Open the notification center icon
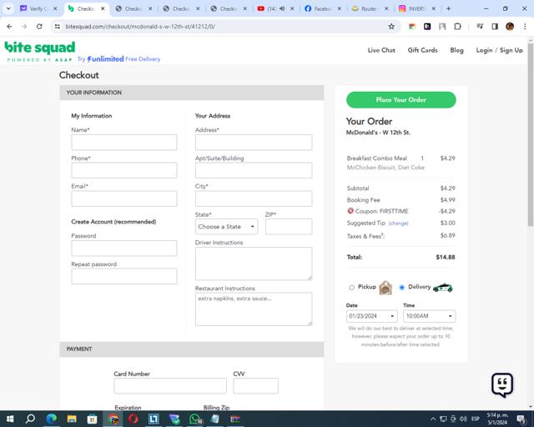The height and width of the screenshot is (427, 534). 521,419
